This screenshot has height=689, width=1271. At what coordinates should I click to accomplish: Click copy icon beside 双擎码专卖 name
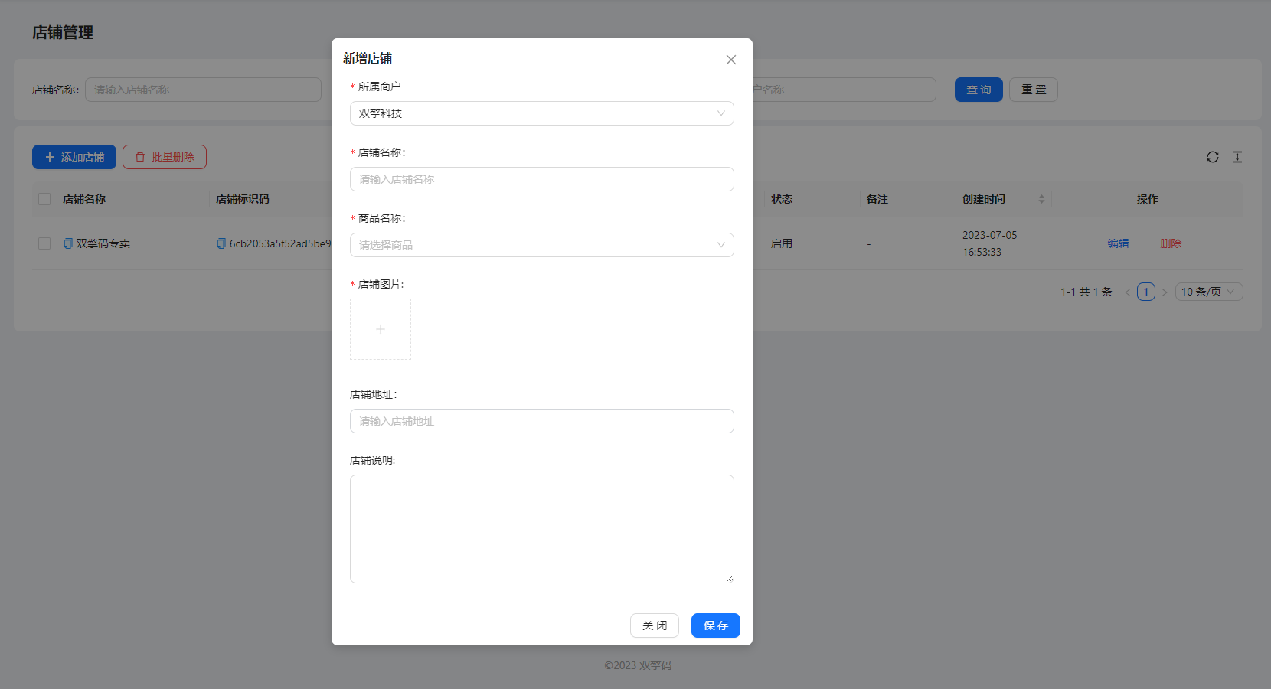(68, 243)
